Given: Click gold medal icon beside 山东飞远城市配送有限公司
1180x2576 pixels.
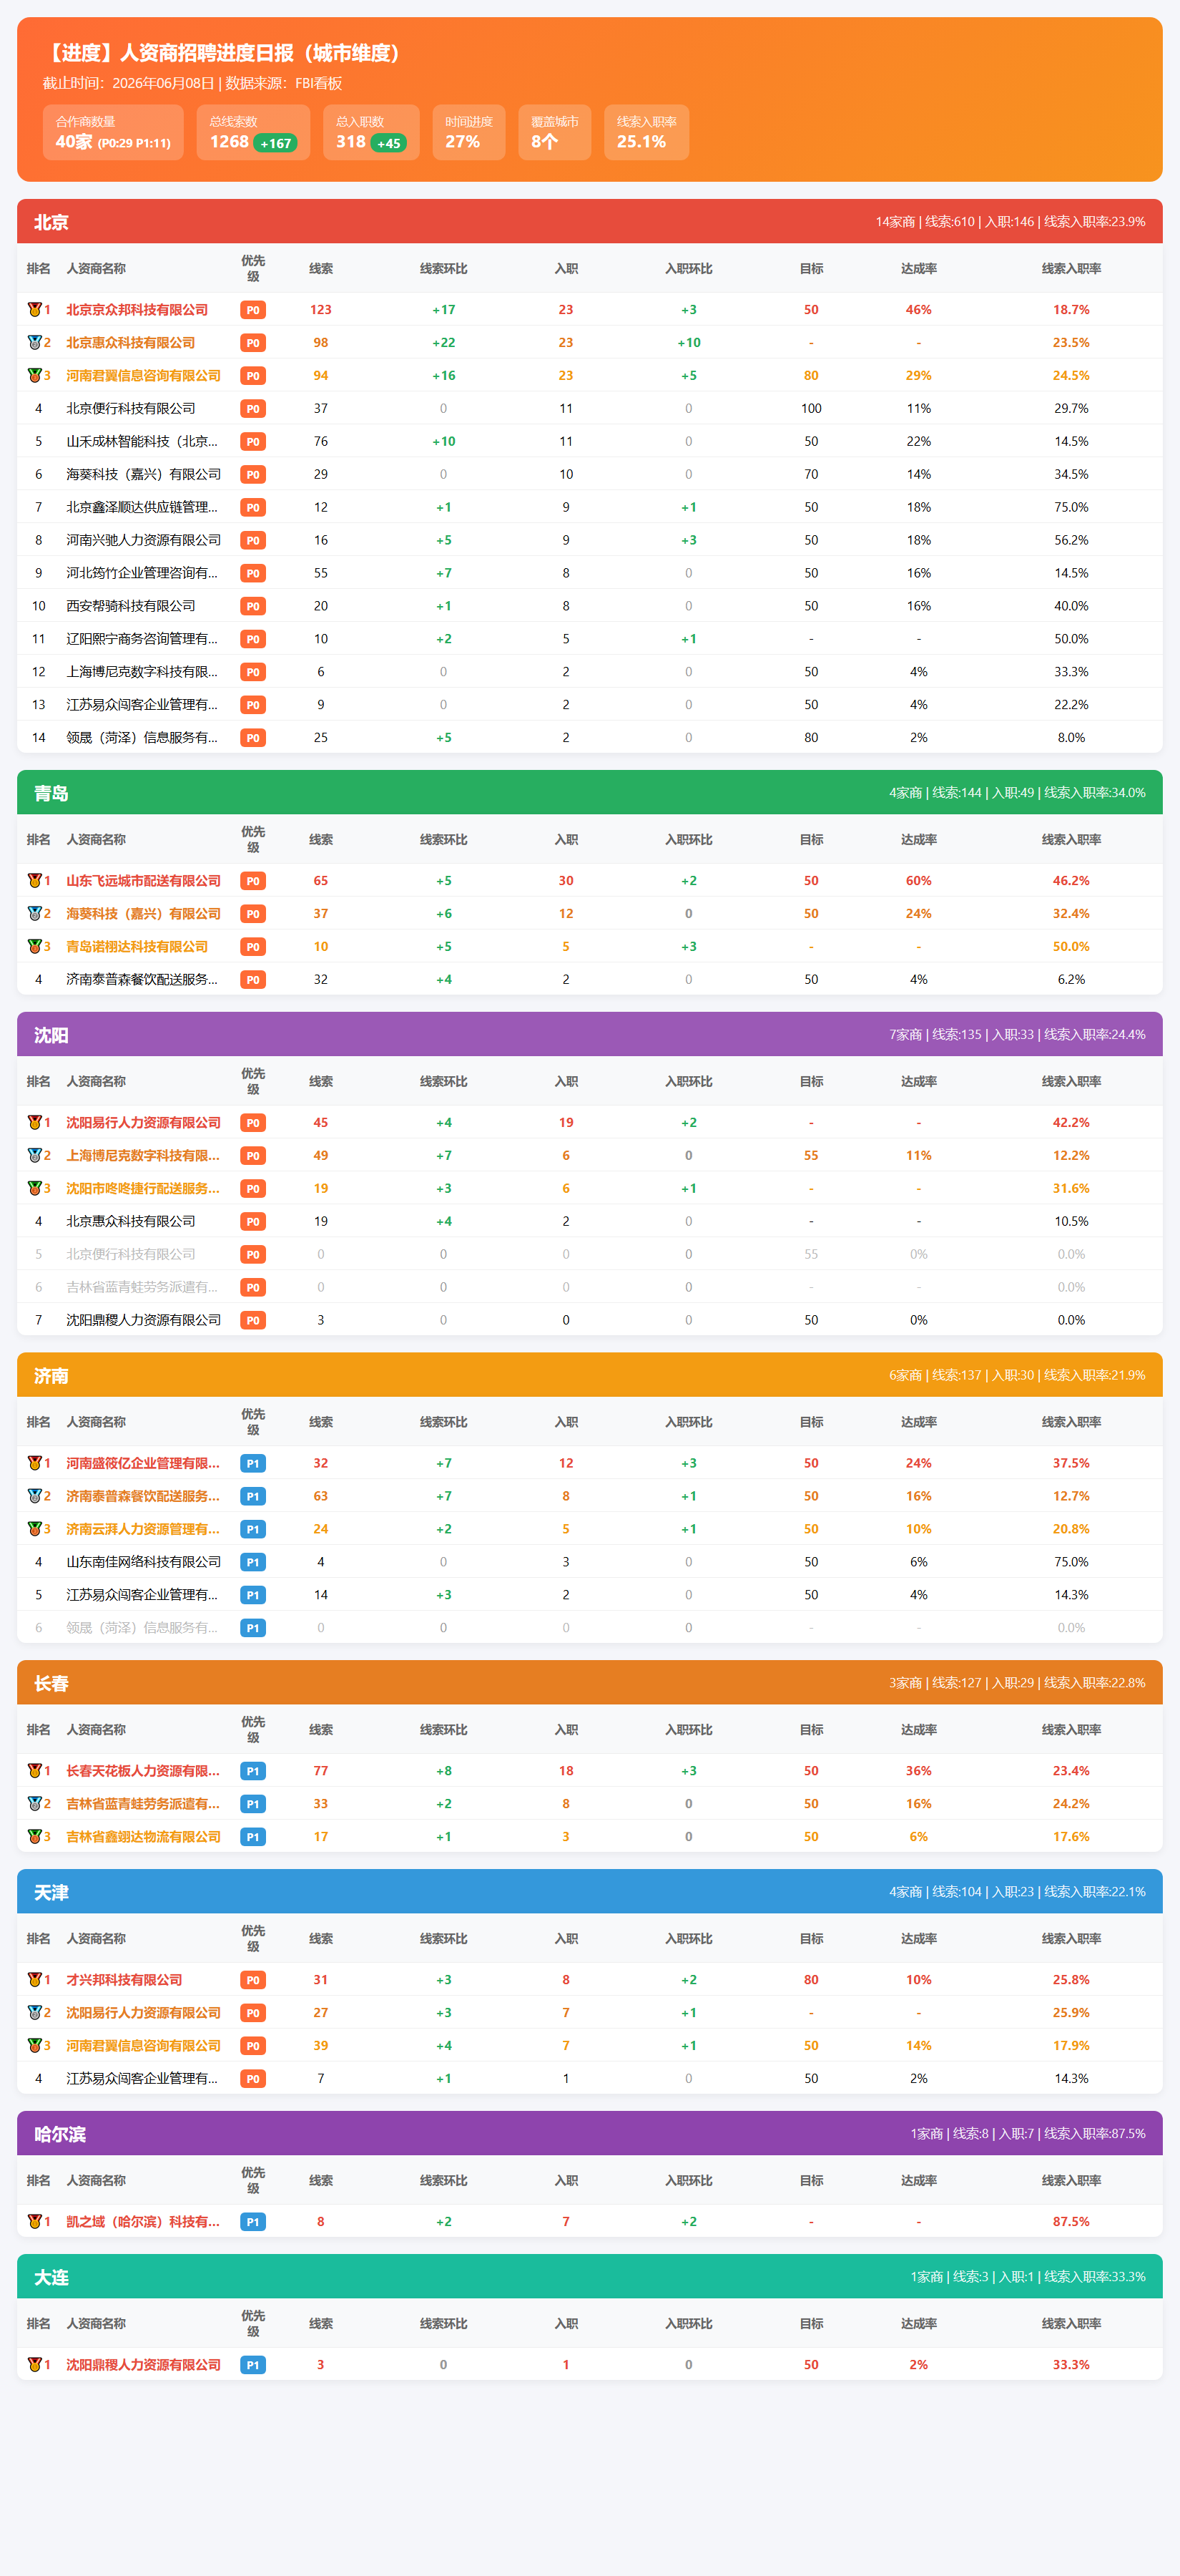Looking at the screenshot, I should [34, 881].
